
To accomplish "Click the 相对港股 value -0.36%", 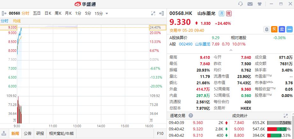I will (279, 38).
